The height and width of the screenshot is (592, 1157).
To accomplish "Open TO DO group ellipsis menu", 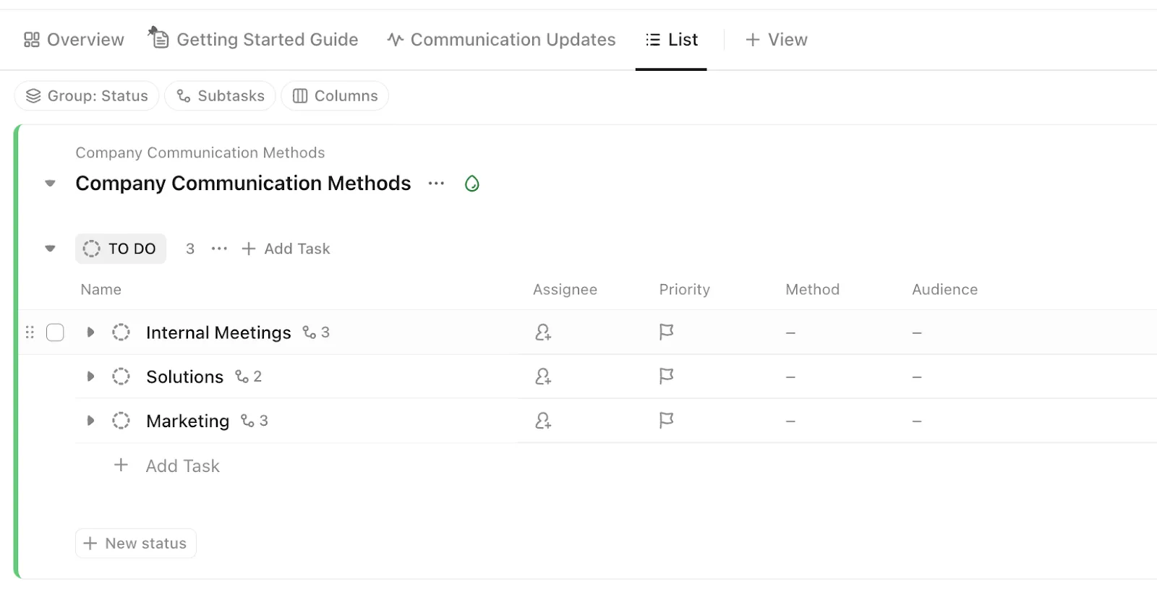I will (x=219, y=249).
